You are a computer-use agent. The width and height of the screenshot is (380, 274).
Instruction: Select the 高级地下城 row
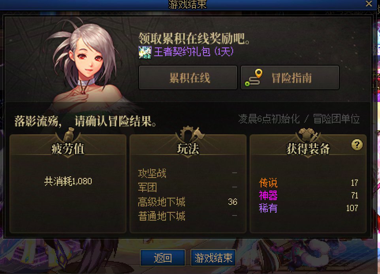pos(188,202)
